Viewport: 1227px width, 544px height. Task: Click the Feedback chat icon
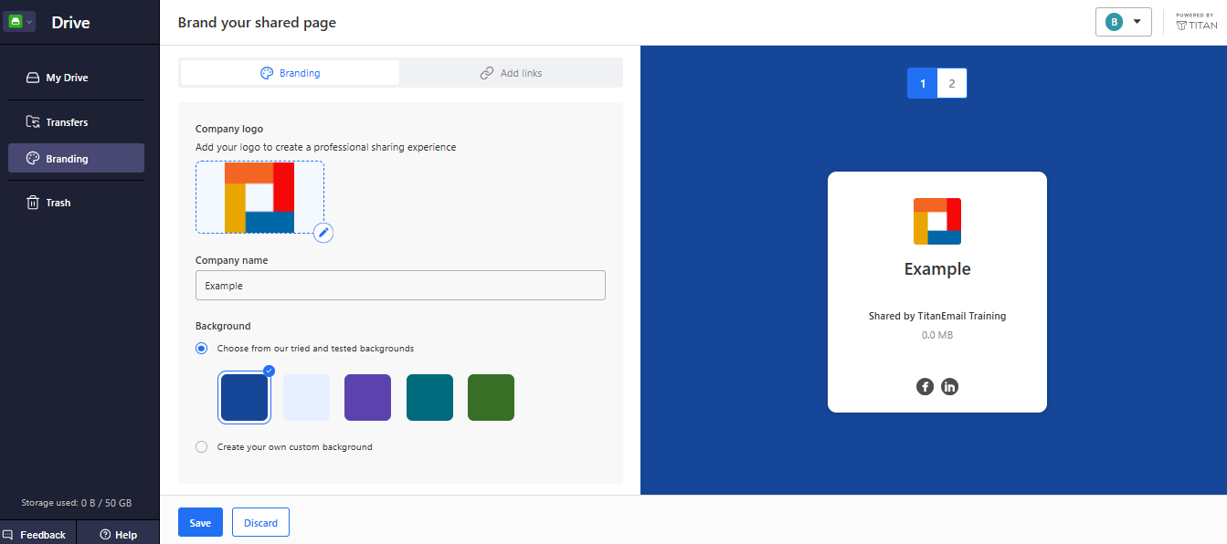click(x=7, y=535)
